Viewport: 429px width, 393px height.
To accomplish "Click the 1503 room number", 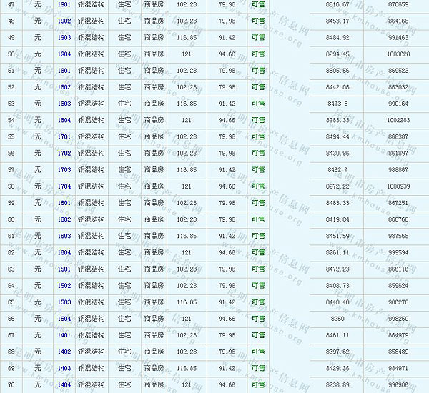I will coord(64,302).
